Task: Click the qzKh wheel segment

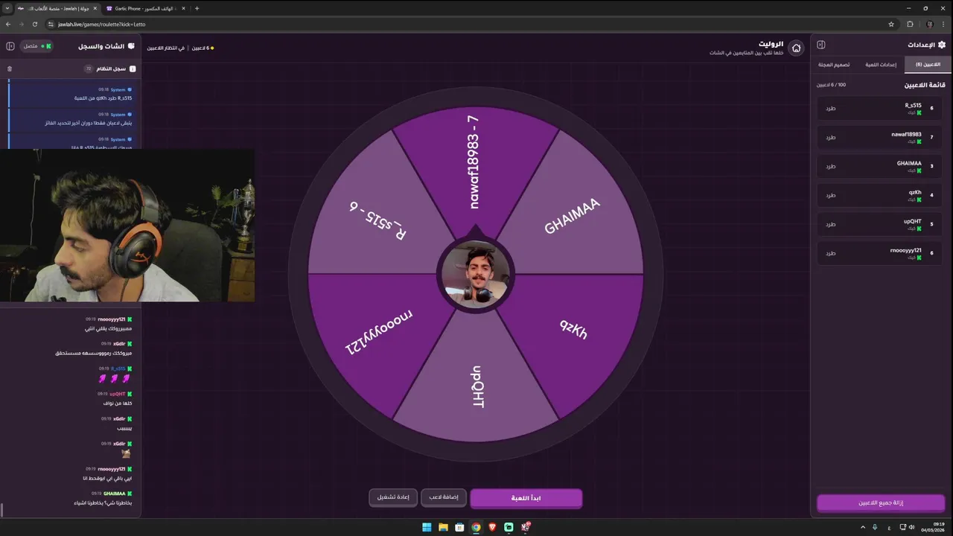Action: pyautogui.click(x=573, y=330)
